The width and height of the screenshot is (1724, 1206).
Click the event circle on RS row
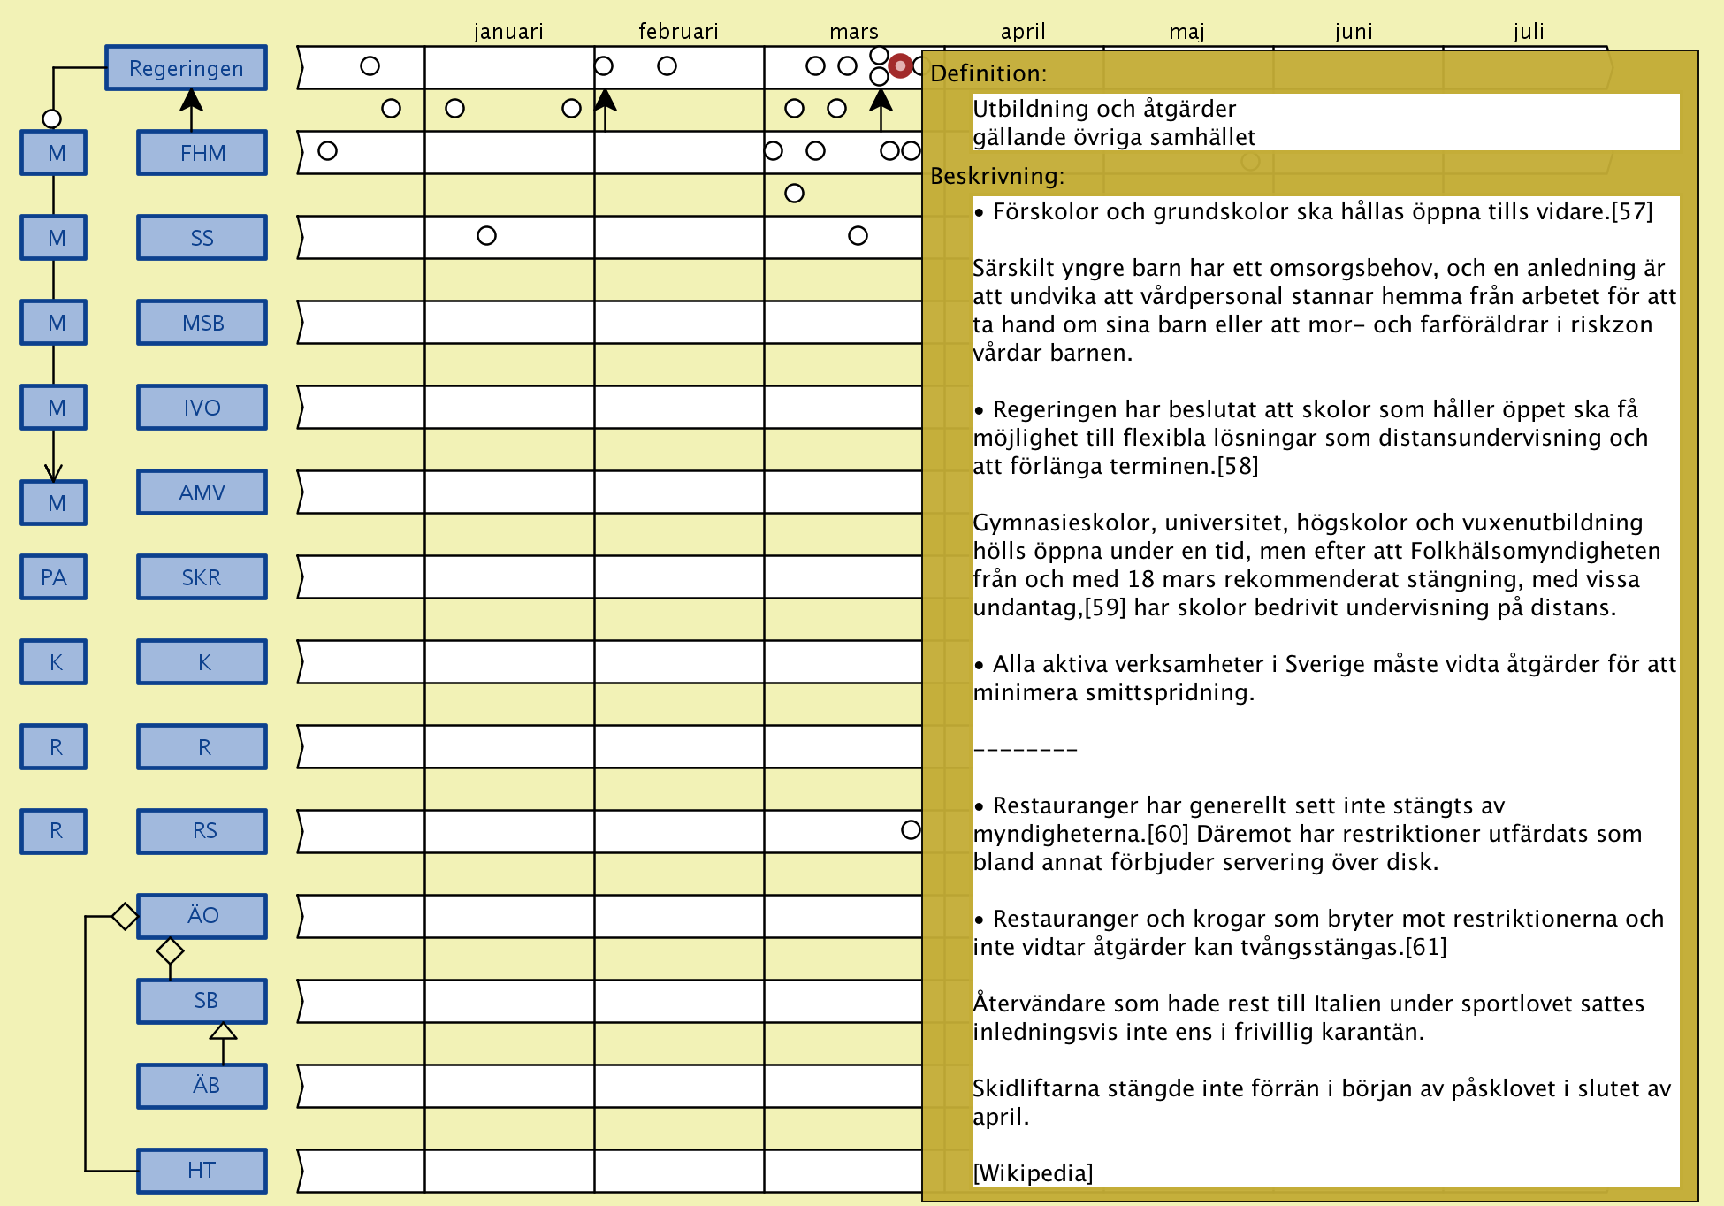point(911,830)
